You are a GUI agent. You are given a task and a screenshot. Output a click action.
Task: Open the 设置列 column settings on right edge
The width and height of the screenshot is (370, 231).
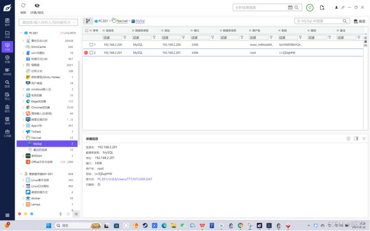[366, 40]
